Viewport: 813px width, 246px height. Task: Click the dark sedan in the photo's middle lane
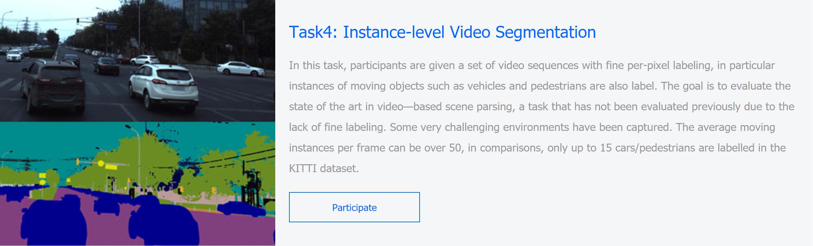[x=106, y=65]
